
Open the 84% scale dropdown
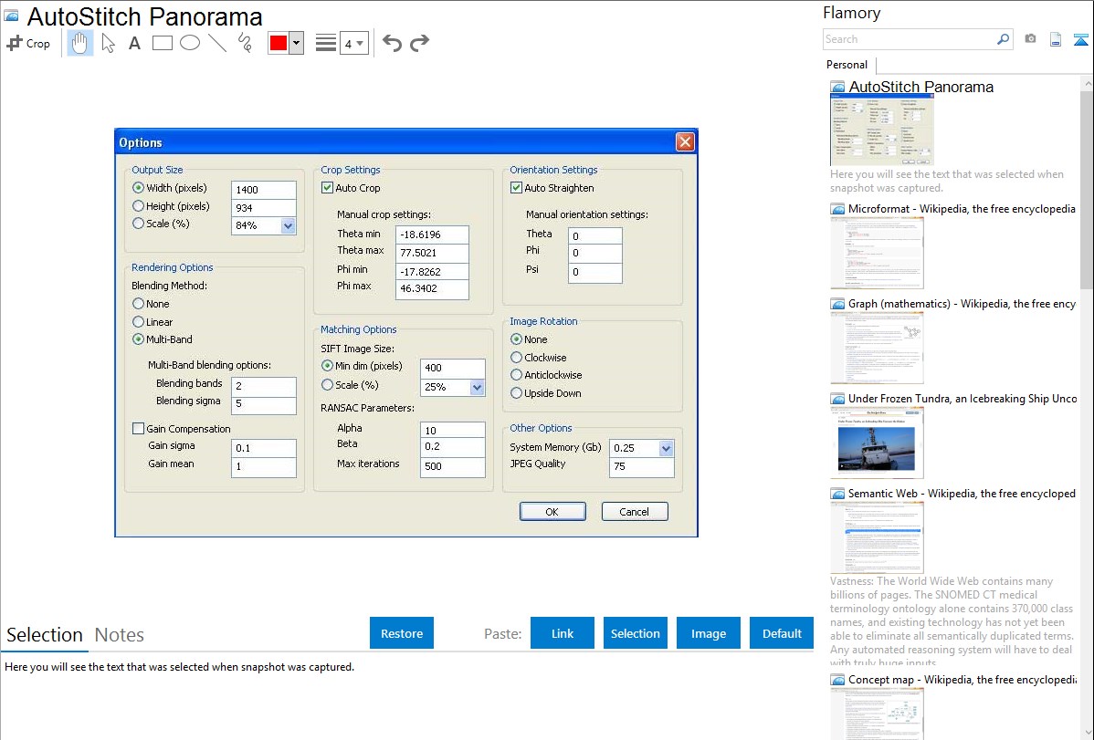[x=289, y=225]
